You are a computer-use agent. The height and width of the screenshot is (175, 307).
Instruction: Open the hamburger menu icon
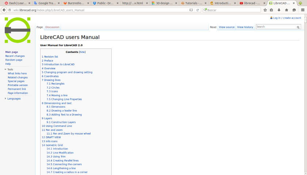(303, 10)
